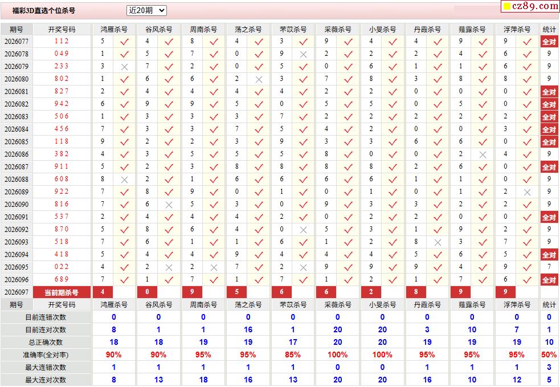
Task: Click the gray cross for 周南杀号 in row 2026095
Action: click(x=214, y=267)
